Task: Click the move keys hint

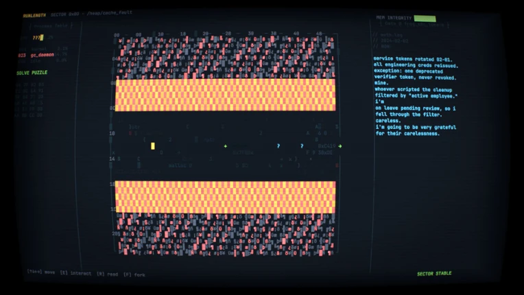Action: 40,272
